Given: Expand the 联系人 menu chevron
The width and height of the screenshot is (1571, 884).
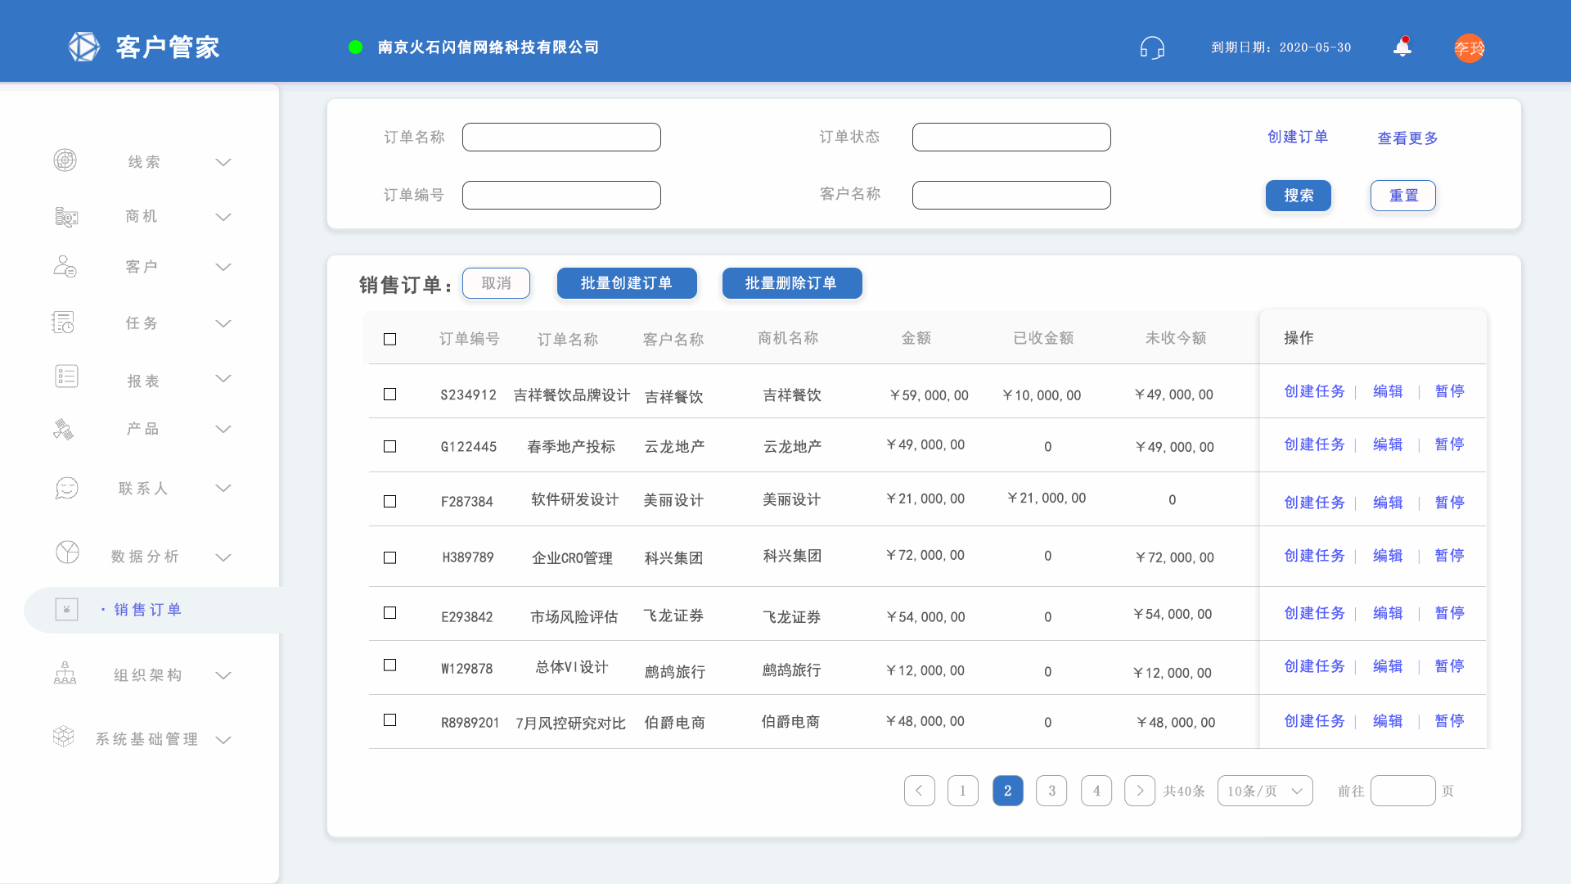Looking at the screenshot, I should click(223, 488).
